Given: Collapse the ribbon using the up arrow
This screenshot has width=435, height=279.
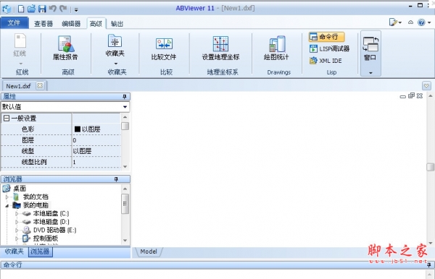Looking at the screenshot, I should point(410,22).
